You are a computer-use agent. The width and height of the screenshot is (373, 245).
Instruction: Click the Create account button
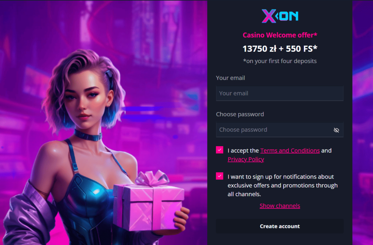[x=280, y=226]
